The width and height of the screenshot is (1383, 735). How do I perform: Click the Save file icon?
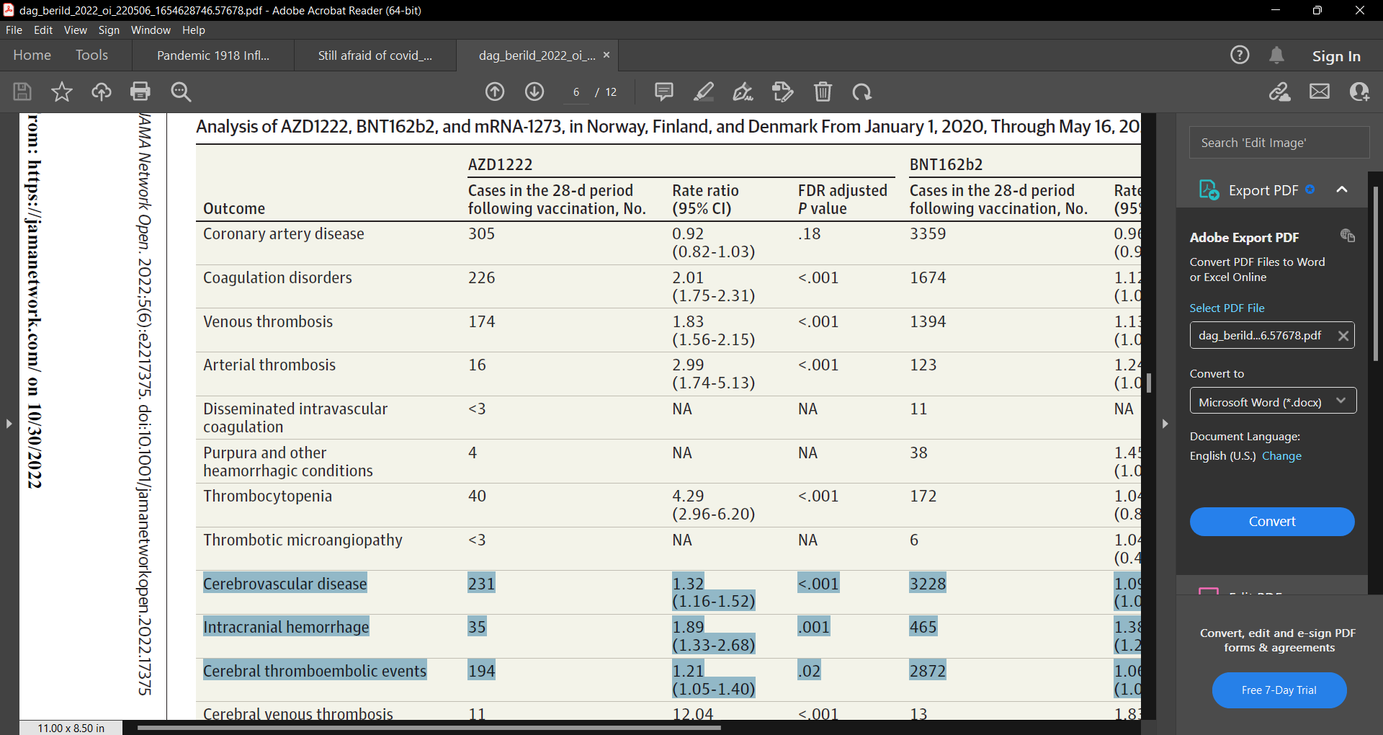click(x=22, y=92)
